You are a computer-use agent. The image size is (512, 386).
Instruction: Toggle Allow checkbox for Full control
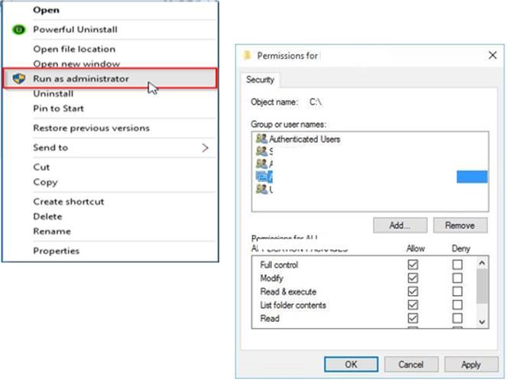coord(413,264)
